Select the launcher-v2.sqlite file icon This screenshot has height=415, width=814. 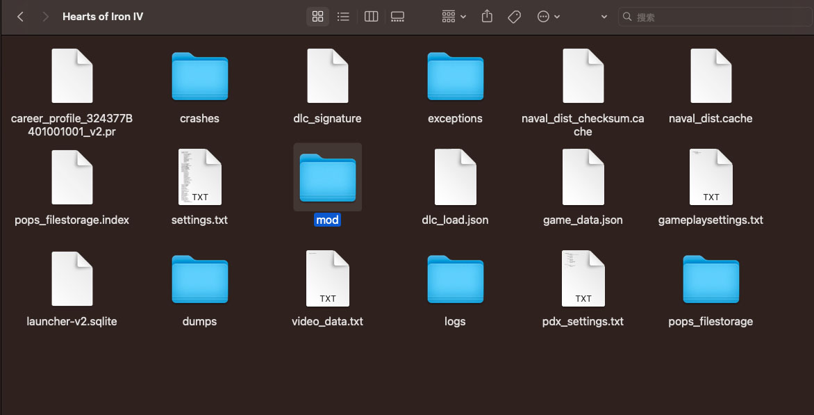click(x=72, y=278)
